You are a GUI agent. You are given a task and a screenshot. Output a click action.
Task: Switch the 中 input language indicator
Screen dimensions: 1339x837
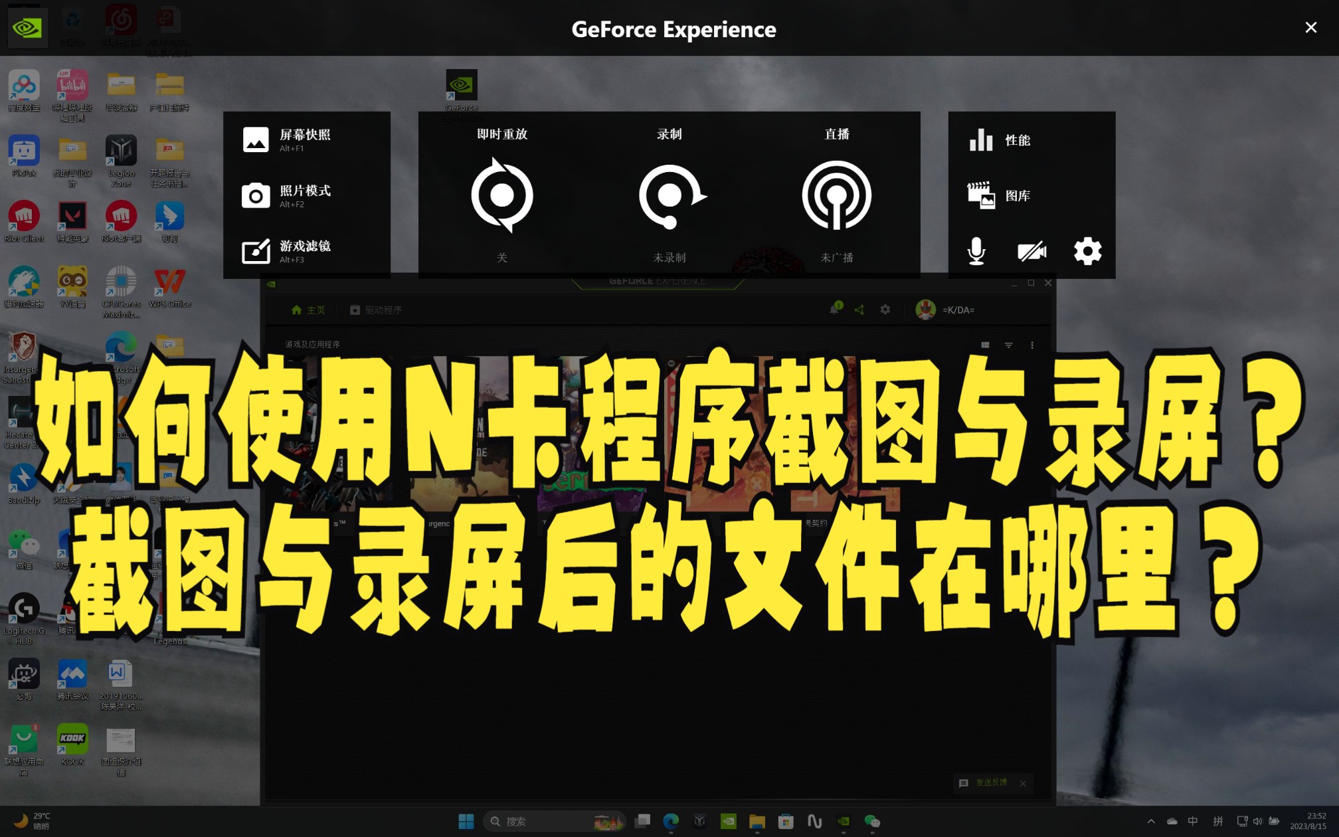click(x=1193, y=821)
